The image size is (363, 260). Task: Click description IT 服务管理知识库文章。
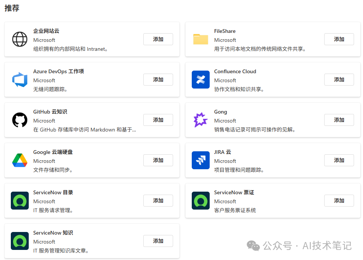tap(61, 251)
